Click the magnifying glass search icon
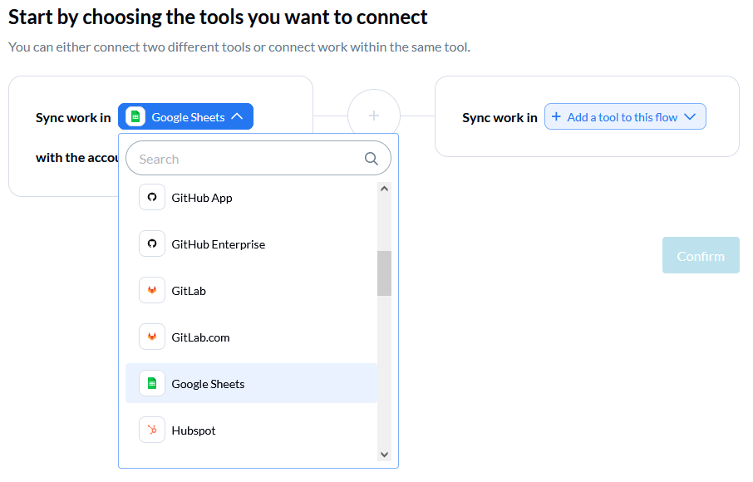753x482 pixels. 372,159
